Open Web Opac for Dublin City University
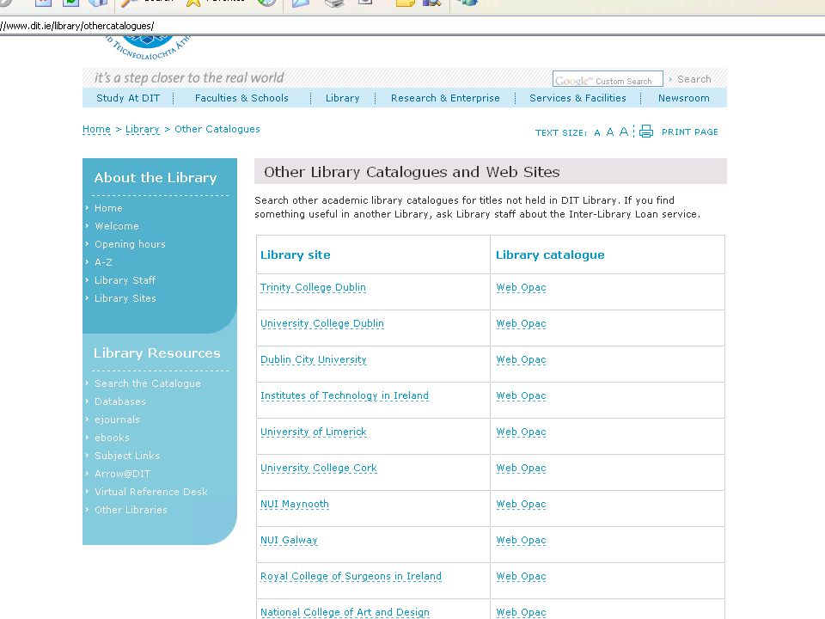 click(x=521, y=359)
